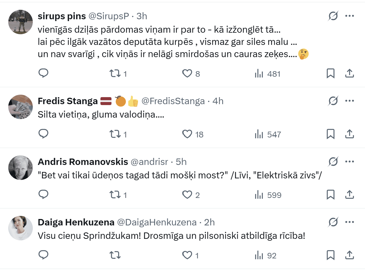
Task: Open the @SirupsP profile handle
Action: click(x=109, y=16)
